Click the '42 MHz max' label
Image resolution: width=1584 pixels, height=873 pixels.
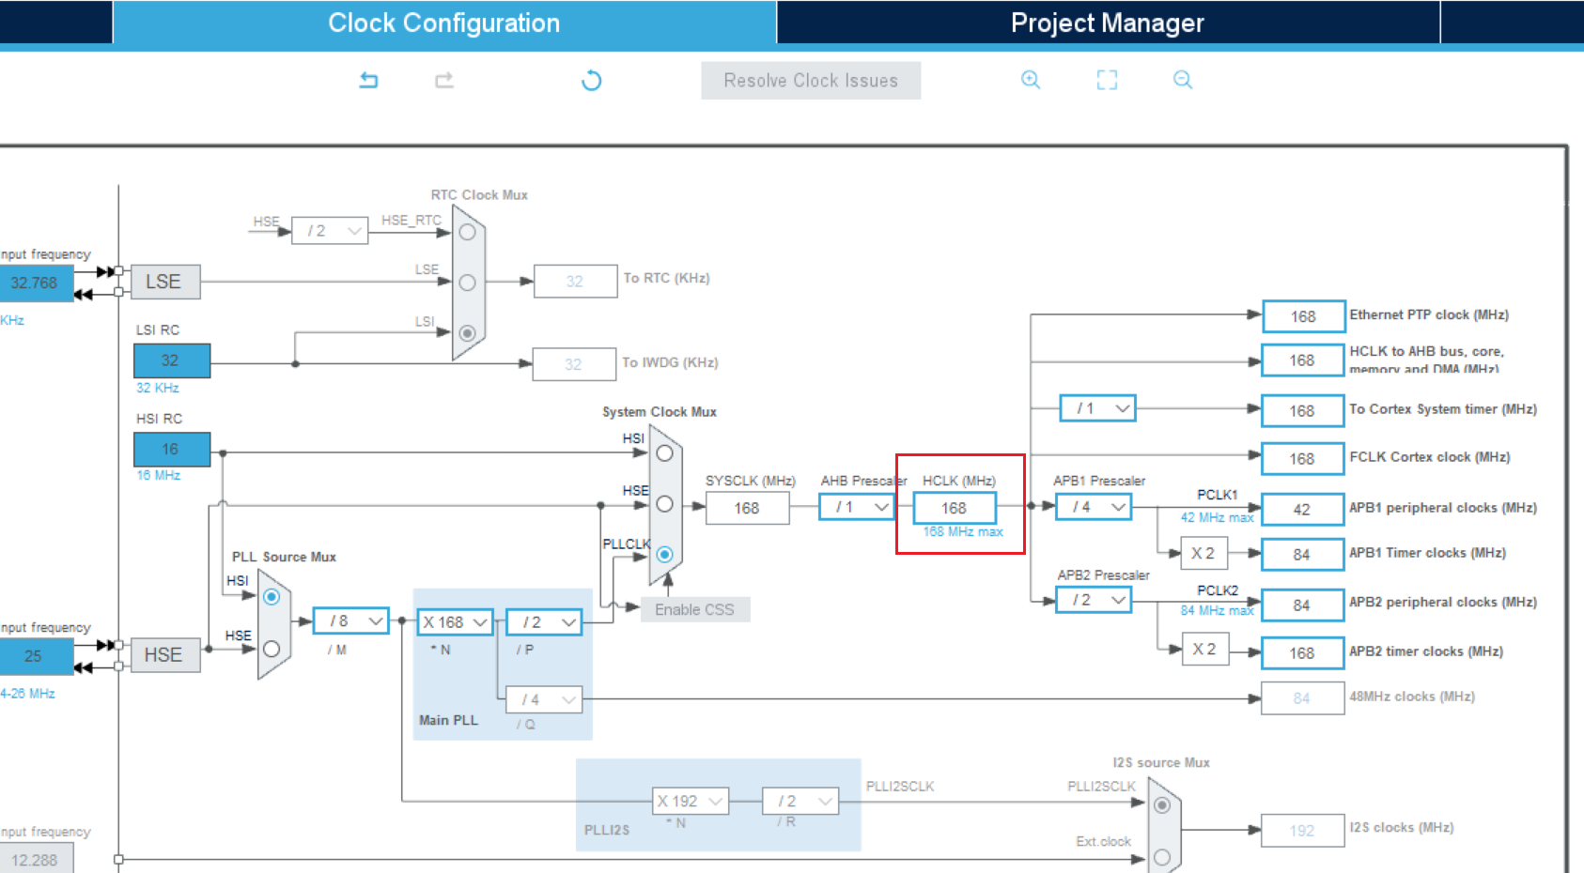[1217, 517]
